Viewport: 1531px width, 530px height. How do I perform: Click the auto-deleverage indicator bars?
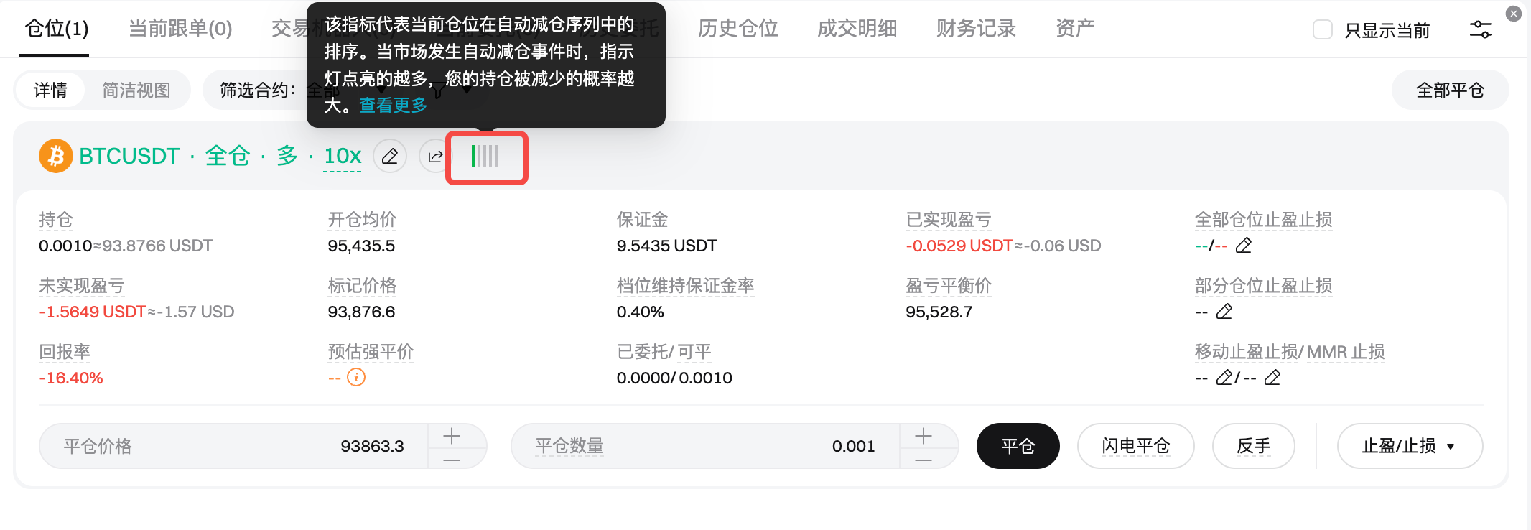click(485, 156)
